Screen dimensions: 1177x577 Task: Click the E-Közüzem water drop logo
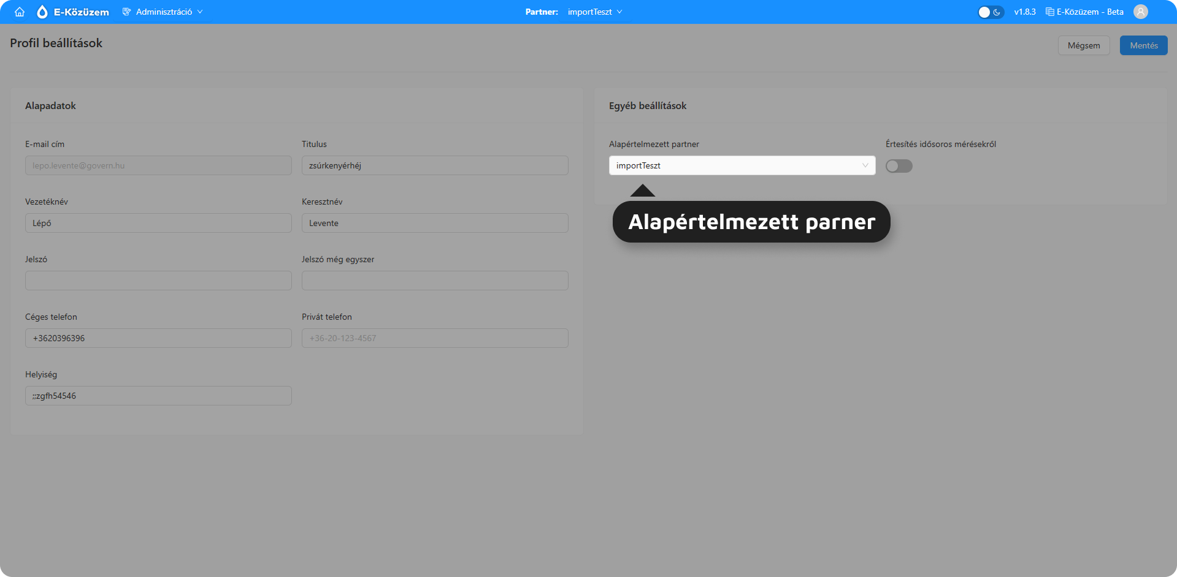point(42,12)
